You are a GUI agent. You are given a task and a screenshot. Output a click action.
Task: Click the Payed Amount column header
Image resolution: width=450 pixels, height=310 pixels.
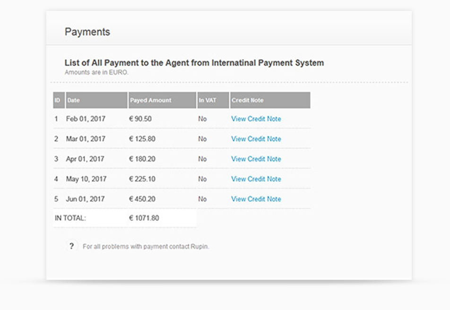pyautogui.click(x=162, y=100)
